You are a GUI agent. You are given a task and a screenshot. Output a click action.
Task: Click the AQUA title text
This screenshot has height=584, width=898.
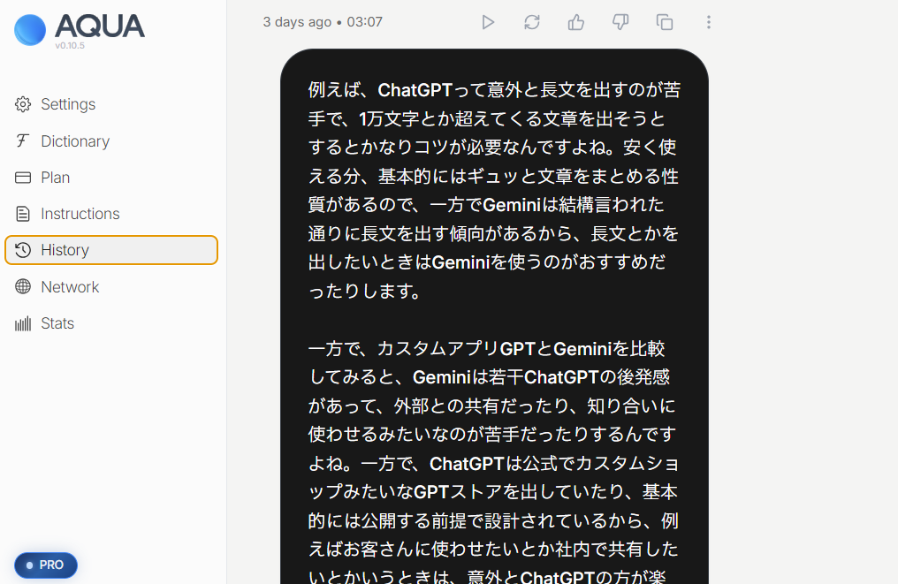pyautogui.click(x=99, y=26)
